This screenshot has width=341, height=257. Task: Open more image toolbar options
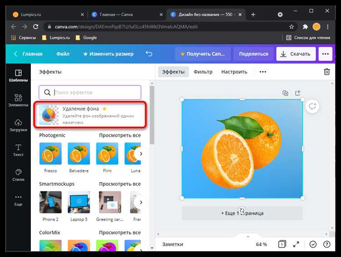click(x=263, y=72)
